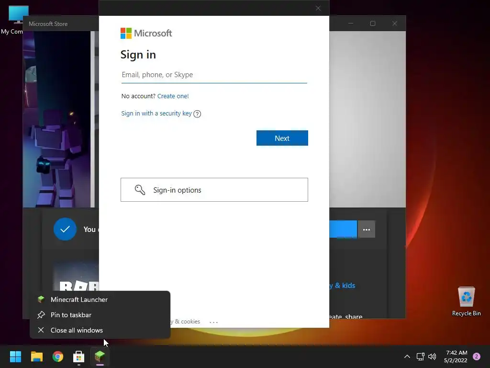490x368 pixels.
Task: Choose Close all windows
Action: click(100, 330)
